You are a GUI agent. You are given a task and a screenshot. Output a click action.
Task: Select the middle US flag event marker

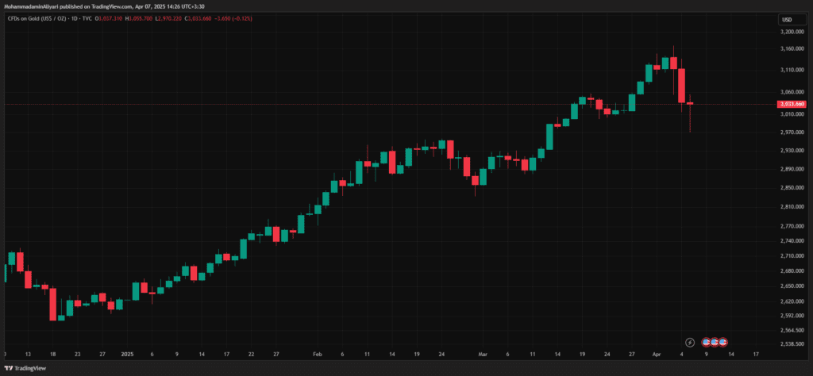click(715, 342)
